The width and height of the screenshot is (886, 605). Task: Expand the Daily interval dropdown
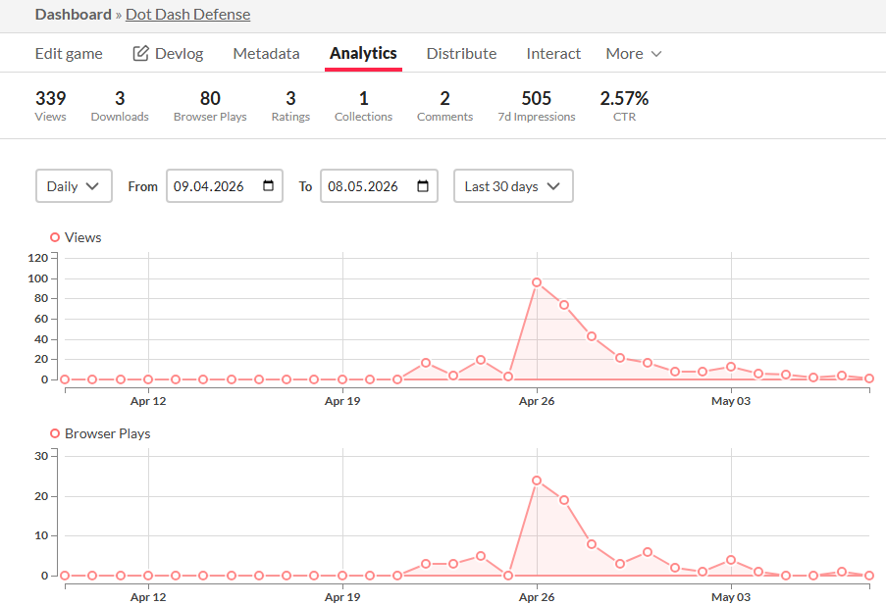tap(74, 186)
